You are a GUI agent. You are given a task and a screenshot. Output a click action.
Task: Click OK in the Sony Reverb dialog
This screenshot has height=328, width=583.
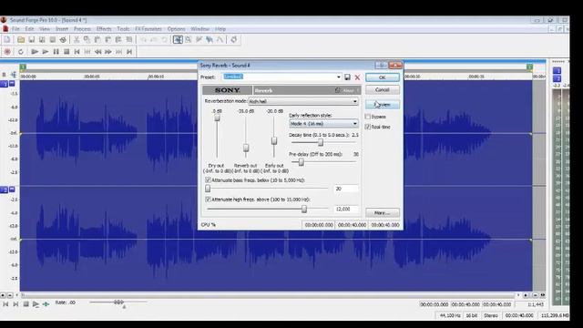[x=383, y=77]
